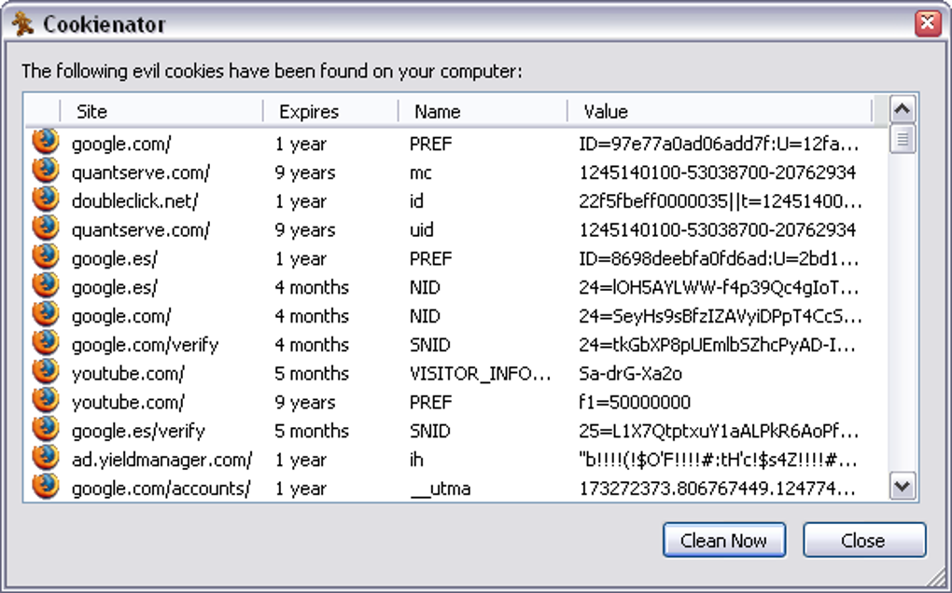Image resolution: width=952 pixels, height=593 pixels.
Task: Click value Sa-drG-Xa2o
Action: pos(630,374)
